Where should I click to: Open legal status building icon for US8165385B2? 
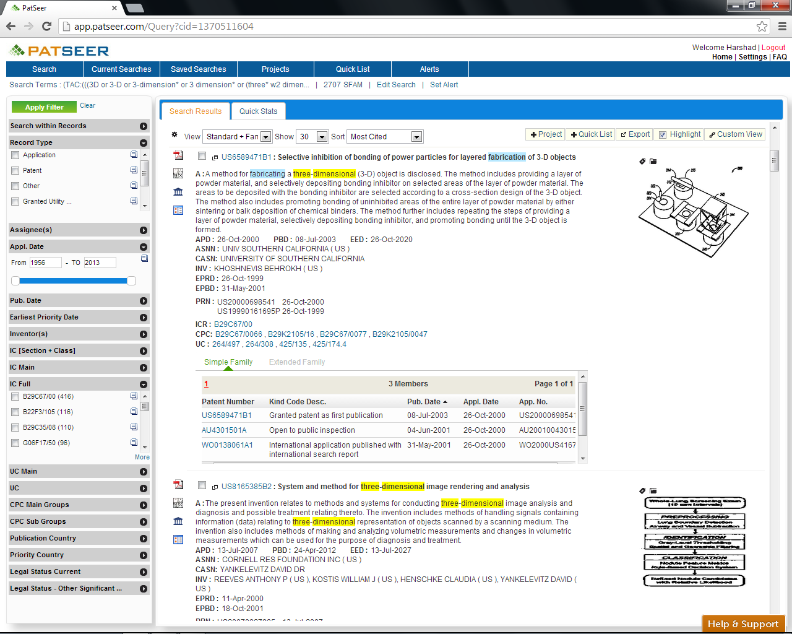coord(178,521)
